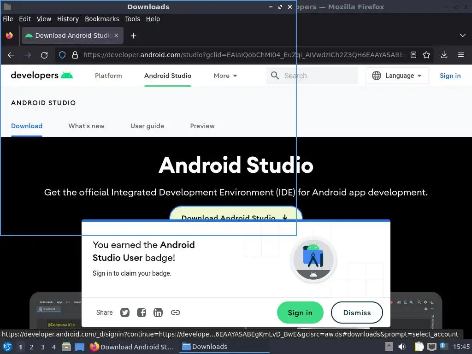Click the removable media eject tray icon
472x354 pixels.
389,347
